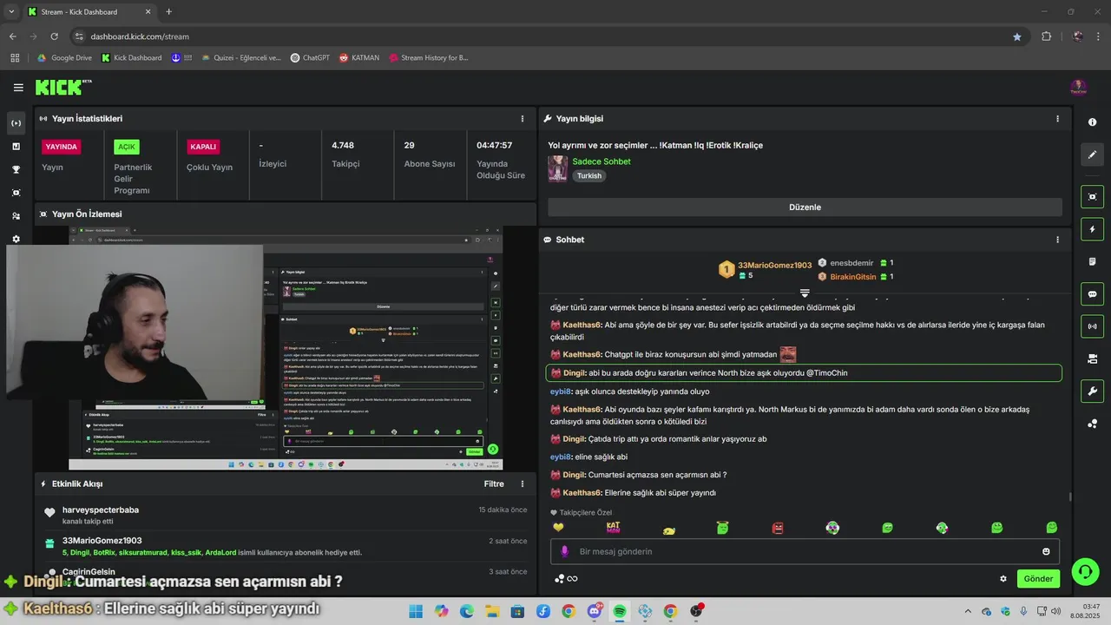Open the analytics chart icon in the left sidebar
The height and width of the screenshot is (625, 1111).
(x=16, y=146)
